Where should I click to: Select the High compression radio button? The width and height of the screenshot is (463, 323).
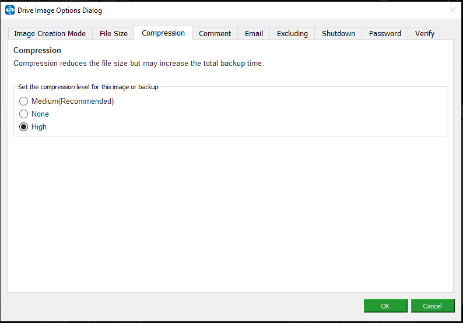(24, 127)
